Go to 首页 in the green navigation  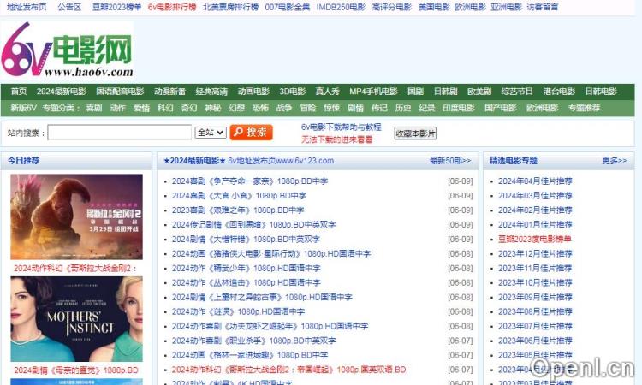click(x=19, y=92)
